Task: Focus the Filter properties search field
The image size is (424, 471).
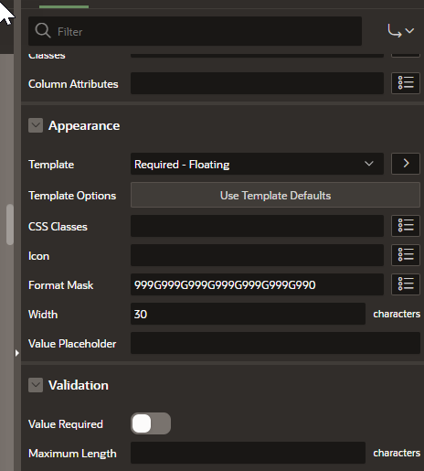Action: (195, 31)
